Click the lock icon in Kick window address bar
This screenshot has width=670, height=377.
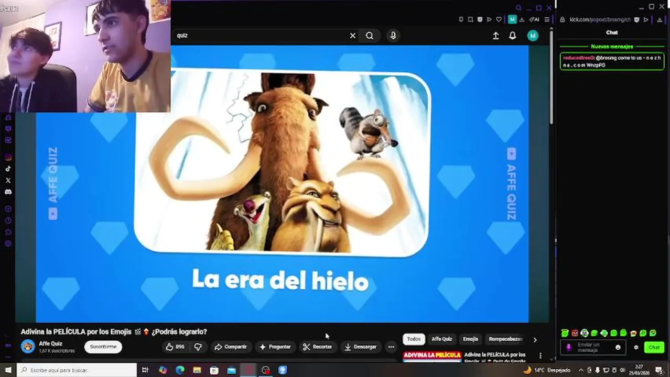tap(563, 19)
